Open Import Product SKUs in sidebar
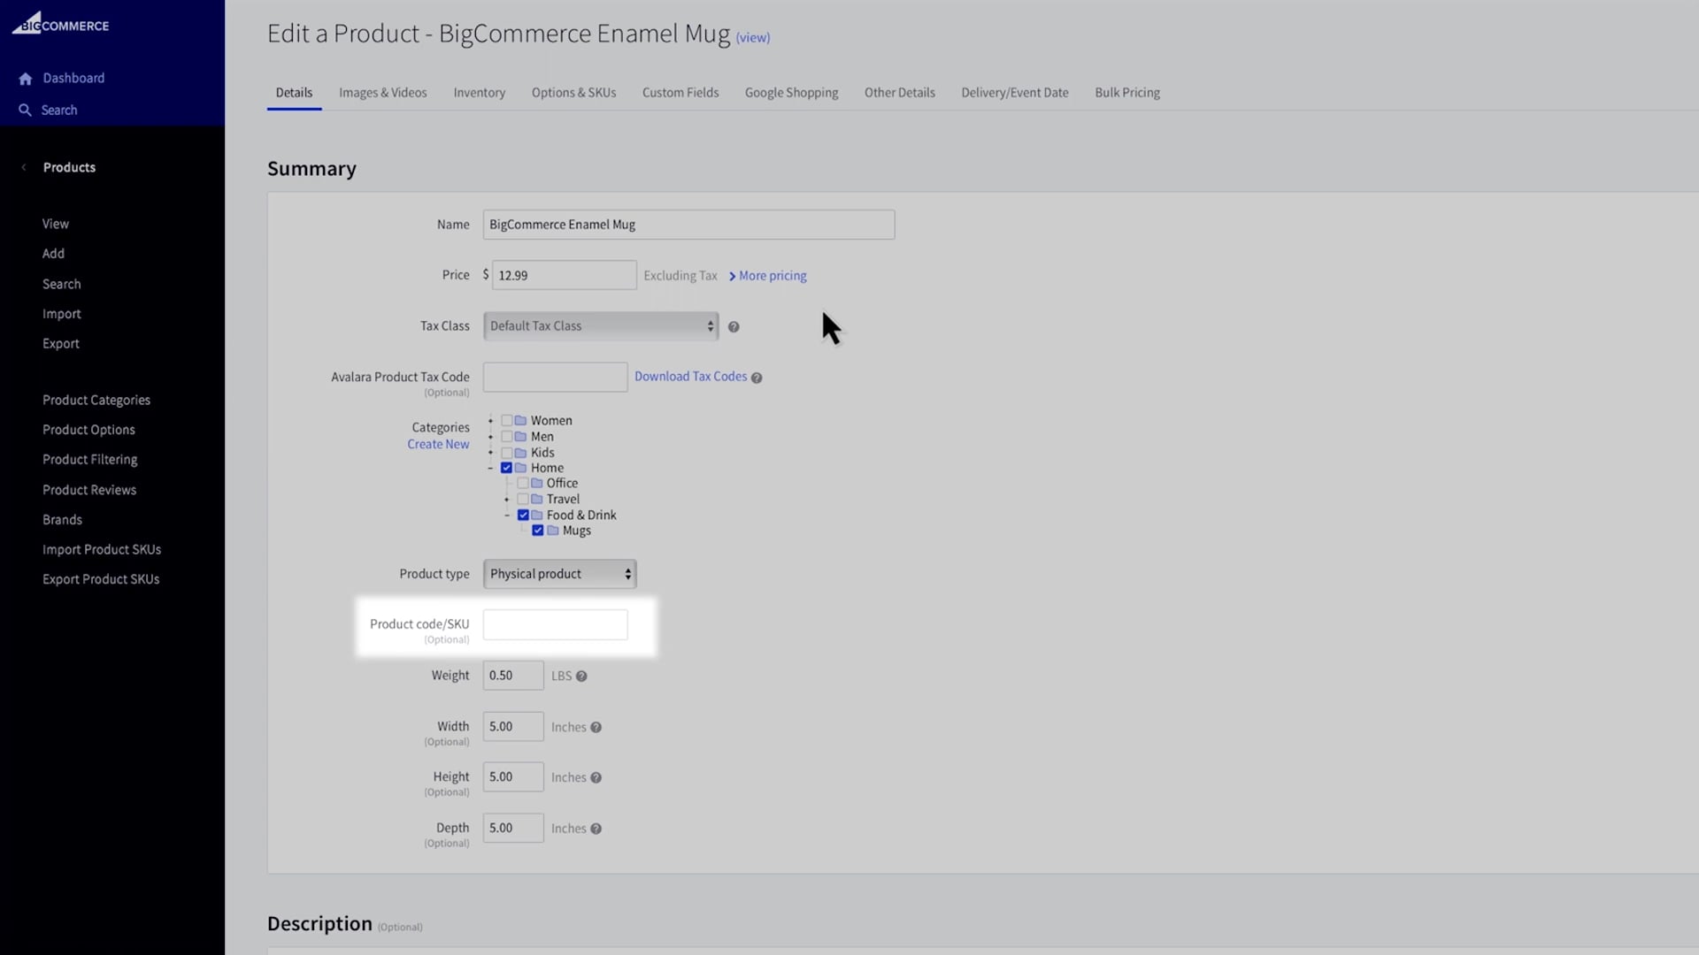The height and width of the screenshot is (955, 1699). 102,550
